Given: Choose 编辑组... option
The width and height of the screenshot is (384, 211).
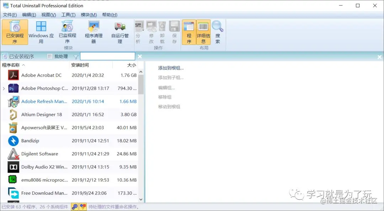Looking at the screenshot, I should pos(166,88).
